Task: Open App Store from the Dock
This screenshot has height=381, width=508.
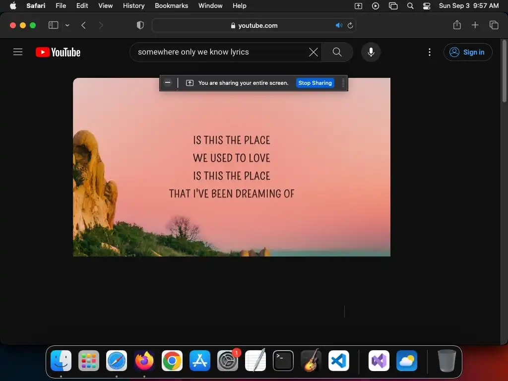Action: tap(200, 360)
